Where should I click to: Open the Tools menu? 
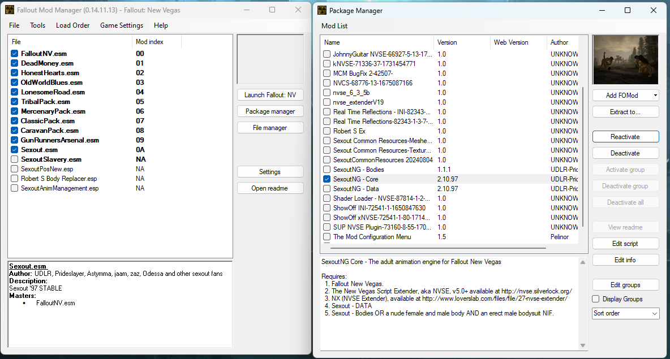37,25
